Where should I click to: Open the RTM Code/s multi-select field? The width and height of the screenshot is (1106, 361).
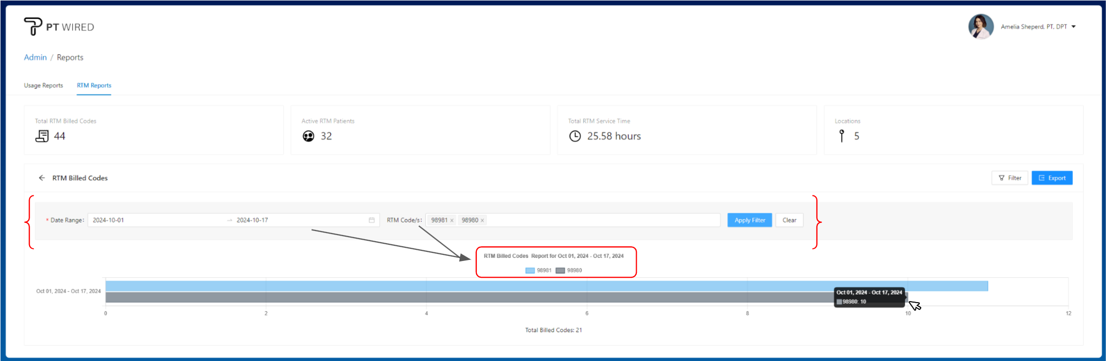coord(601,220)
